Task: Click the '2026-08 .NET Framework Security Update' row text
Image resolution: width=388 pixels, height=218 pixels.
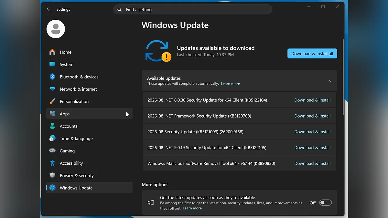Action: 199,116
